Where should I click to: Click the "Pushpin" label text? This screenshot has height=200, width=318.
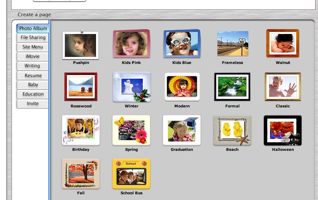coord(81,63)
